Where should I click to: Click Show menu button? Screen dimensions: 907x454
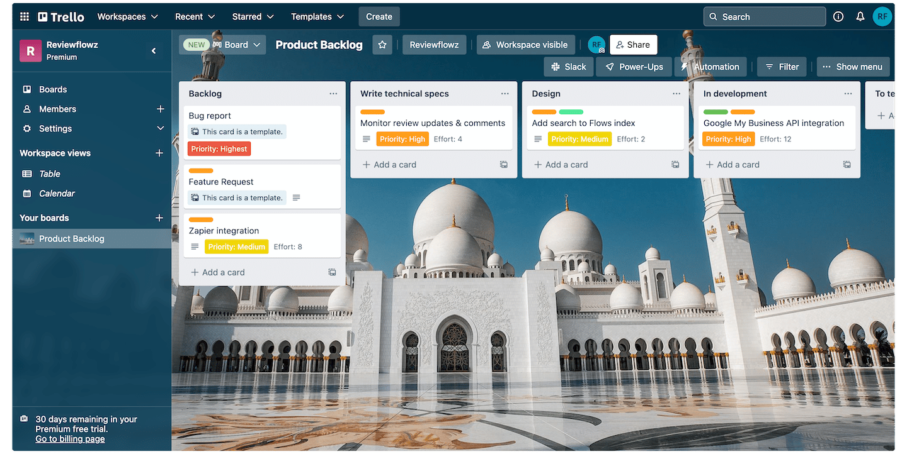(853, 67)
